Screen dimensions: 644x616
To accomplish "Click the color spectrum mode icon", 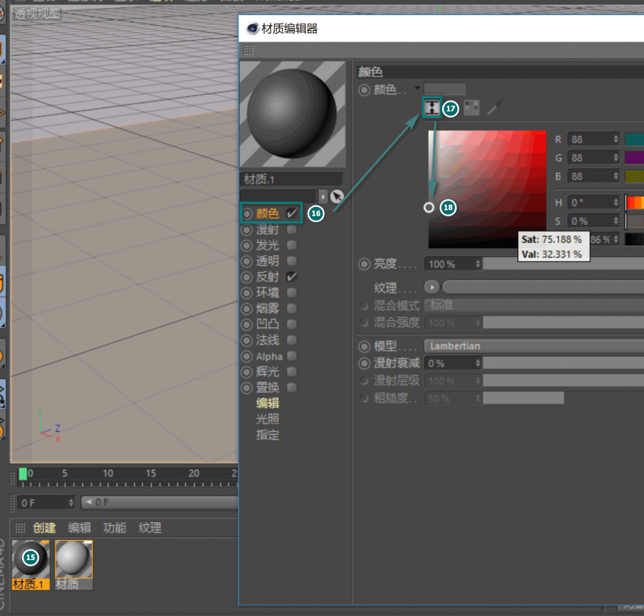I will tap(431, 108).
